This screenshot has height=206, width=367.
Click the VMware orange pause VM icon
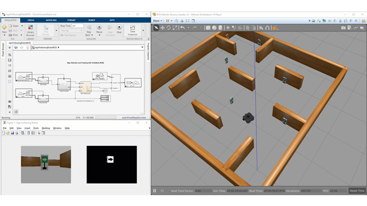[x=167, y=21]
